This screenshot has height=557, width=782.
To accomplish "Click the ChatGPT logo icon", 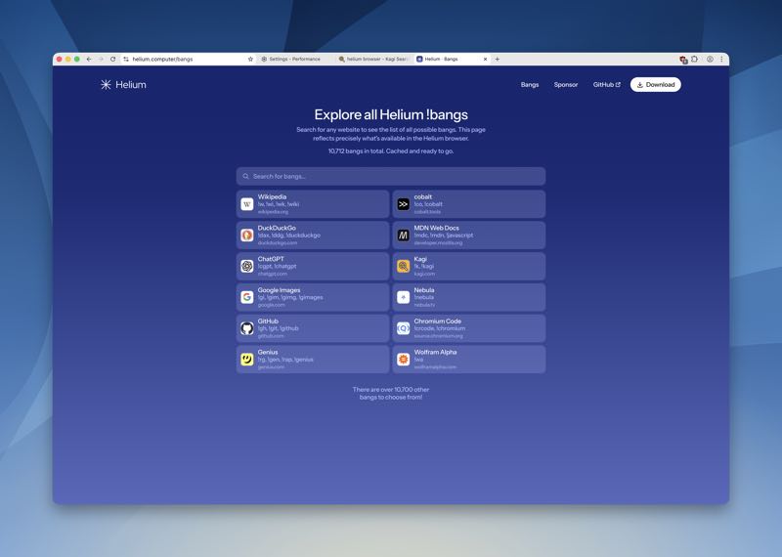I will point(247,266).
